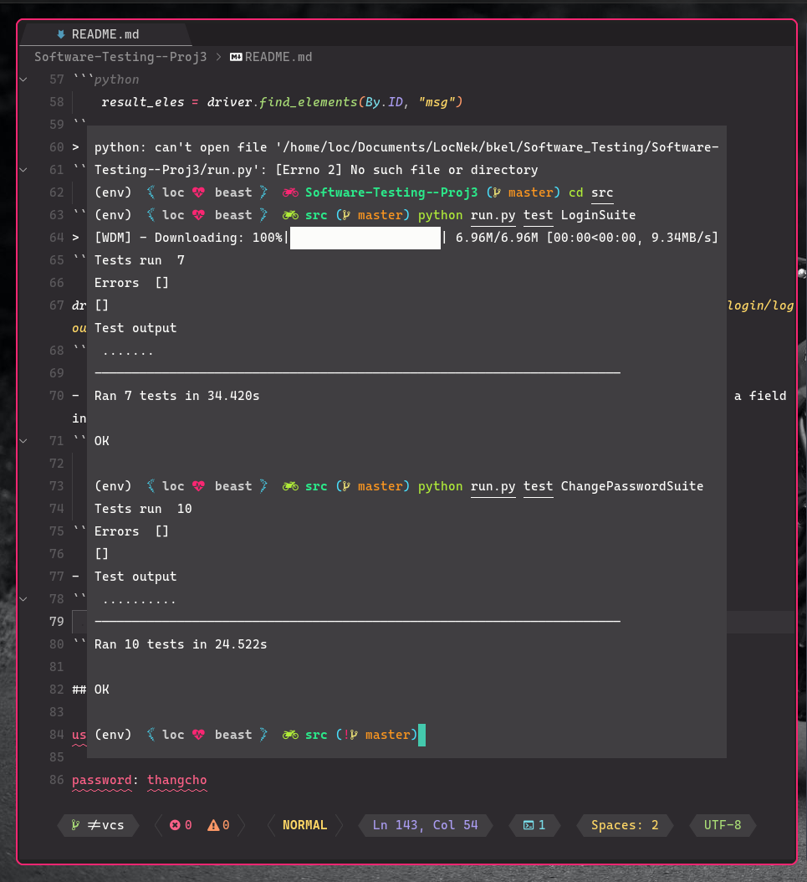Click the "msg" string on line 58

[x=436, y=102]
